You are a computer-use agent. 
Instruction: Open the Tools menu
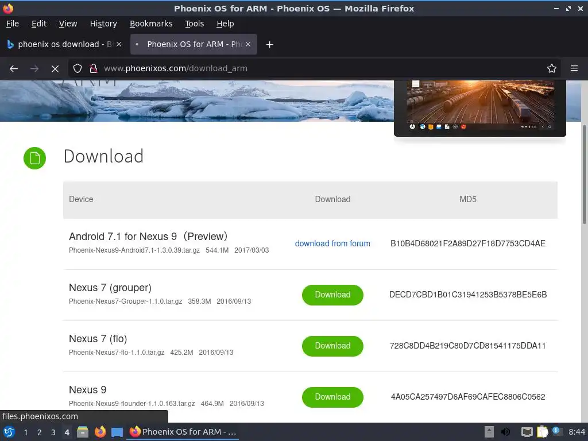(x=194, y=24)
